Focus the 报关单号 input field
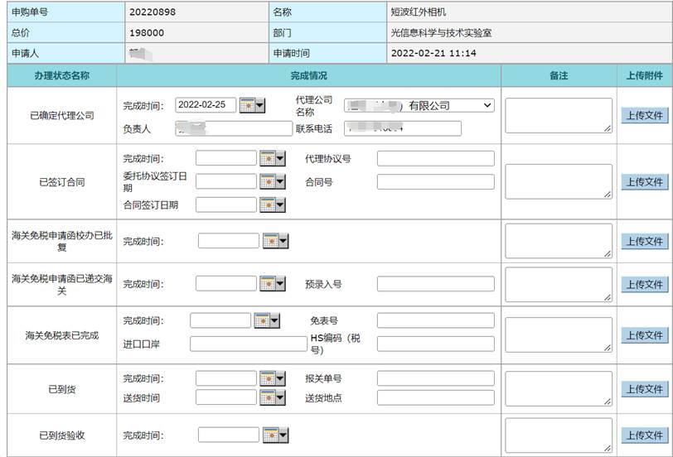Screen dimensions: 673x457 (x=435, y=378)
